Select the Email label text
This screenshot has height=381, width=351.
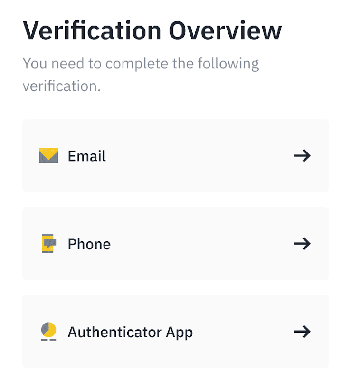pos(87,156)
